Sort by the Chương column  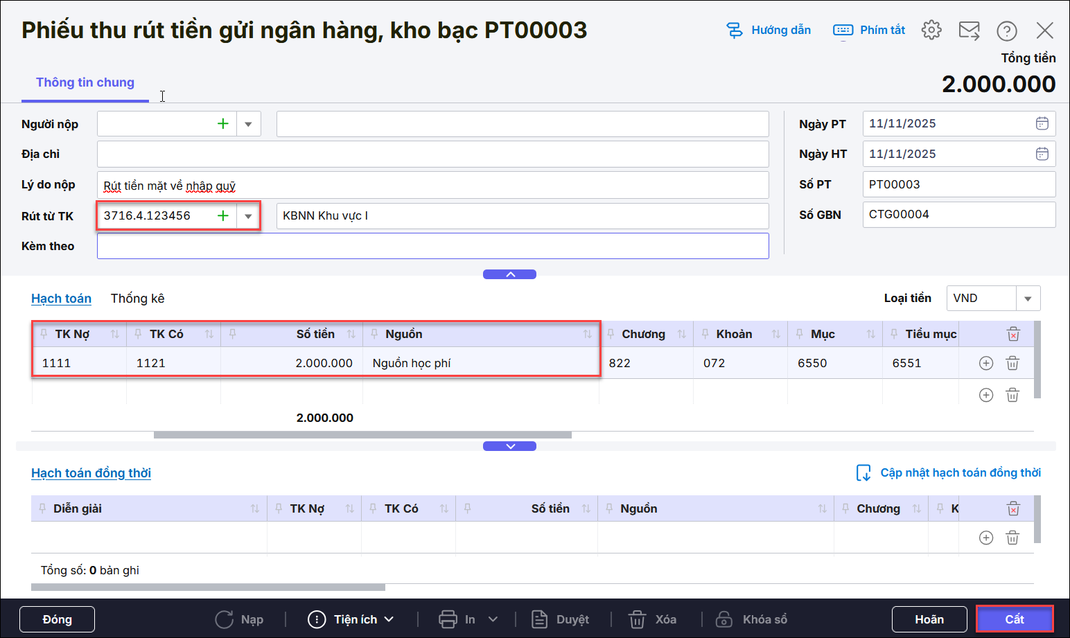click(681, 334)
